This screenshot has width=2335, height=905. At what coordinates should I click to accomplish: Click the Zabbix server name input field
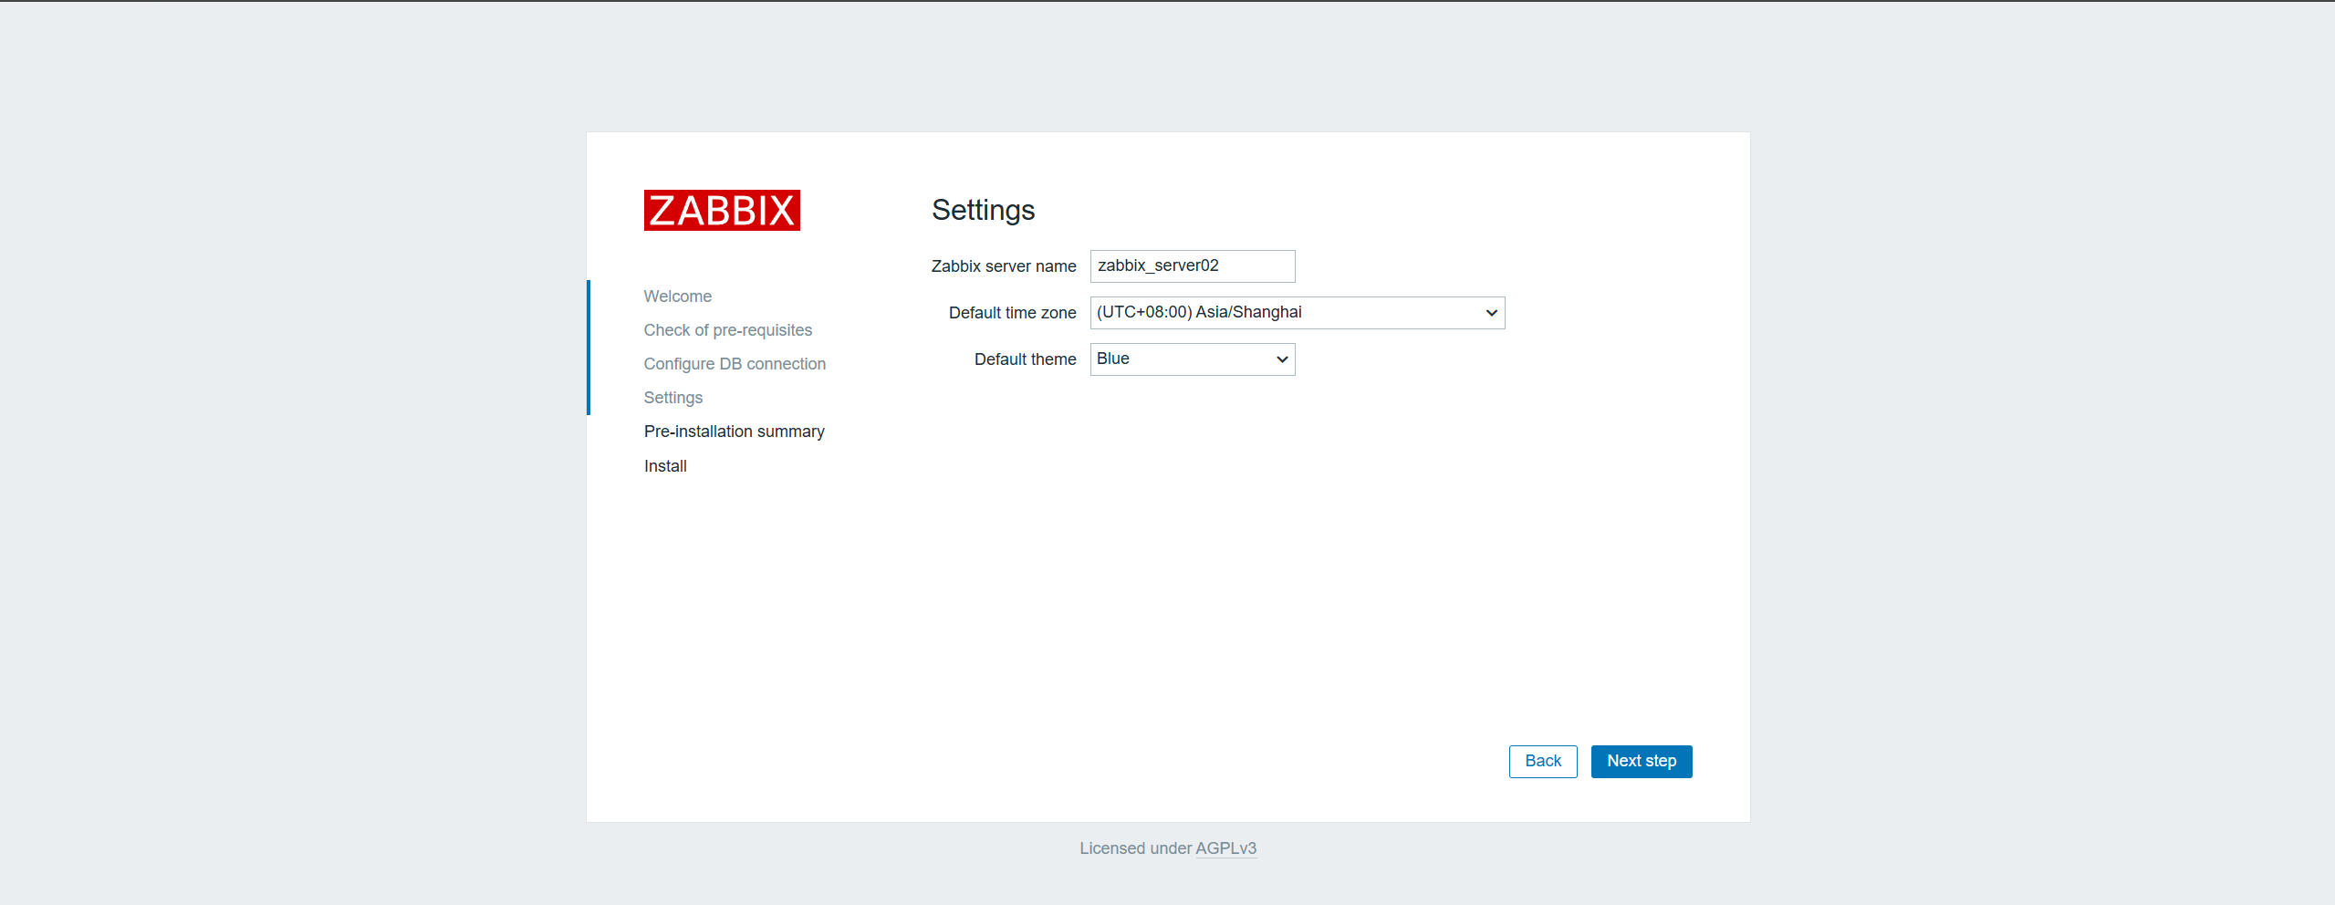1193,266
